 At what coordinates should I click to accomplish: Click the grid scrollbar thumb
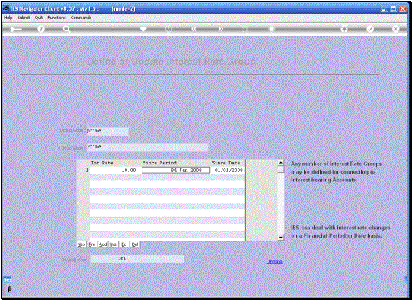point(280,170)
